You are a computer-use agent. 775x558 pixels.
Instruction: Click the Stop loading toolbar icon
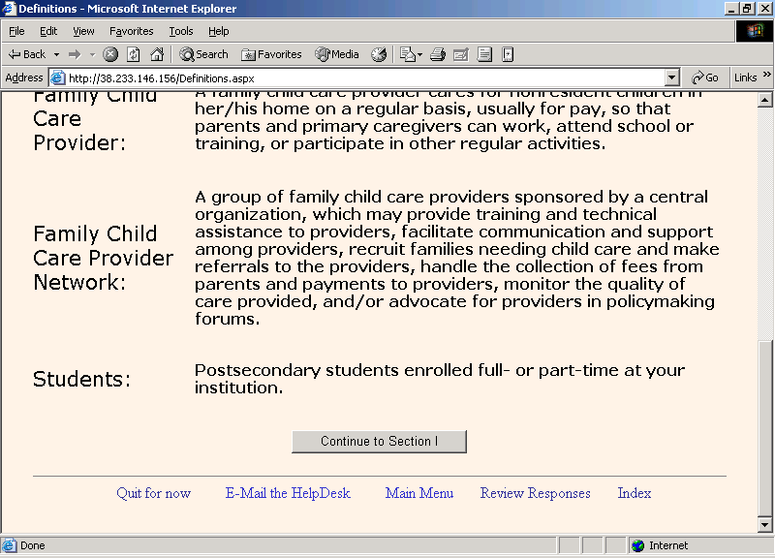tap(110, 54)
